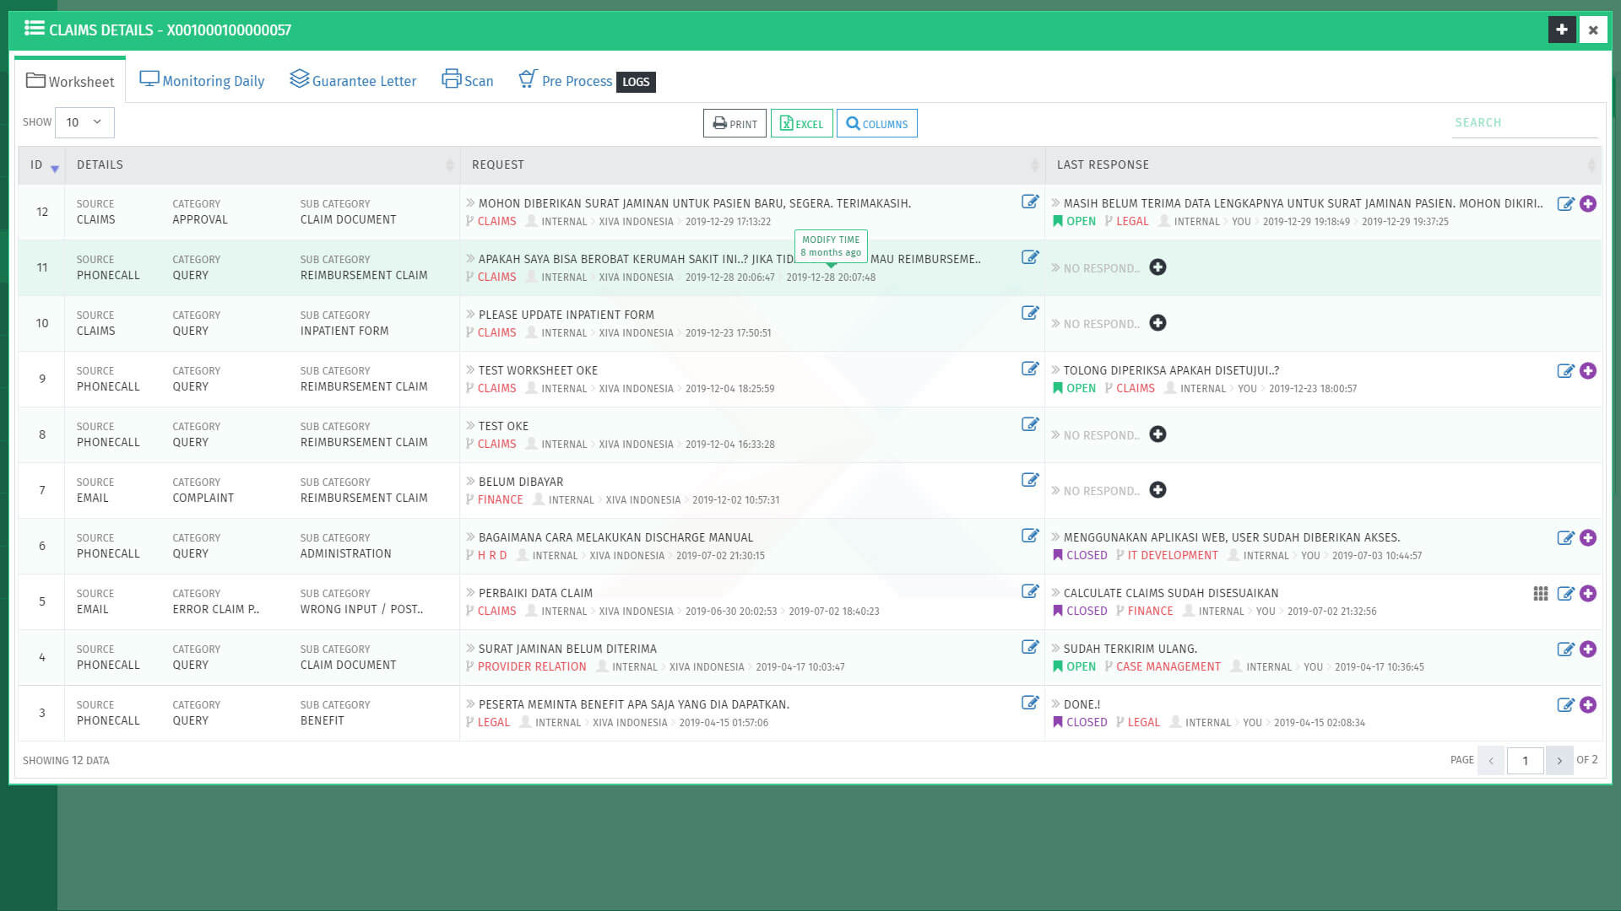The image size is (1621, 911).
Task: Sort by Details column
Action: pyautogui.click(x=263, y=165)
